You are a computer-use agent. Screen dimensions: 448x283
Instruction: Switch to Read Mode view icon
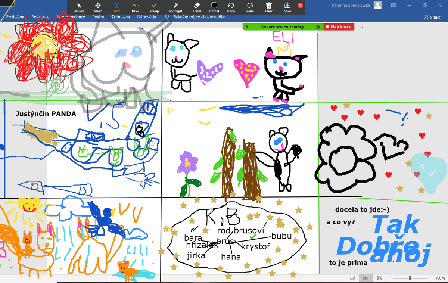(352, 278)
